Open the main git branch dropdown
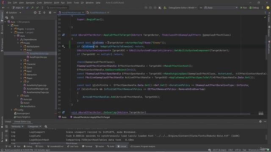 [18, 8]
